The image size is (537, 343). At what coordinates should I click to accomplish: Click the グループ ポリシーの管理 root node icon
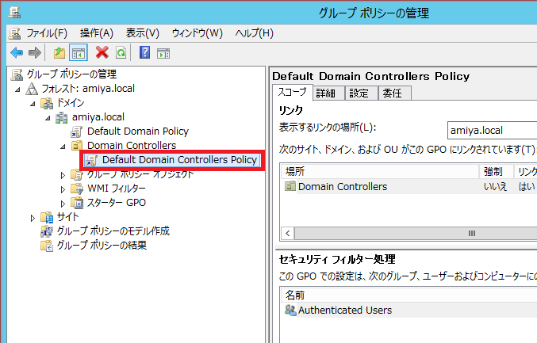point(17,74)
